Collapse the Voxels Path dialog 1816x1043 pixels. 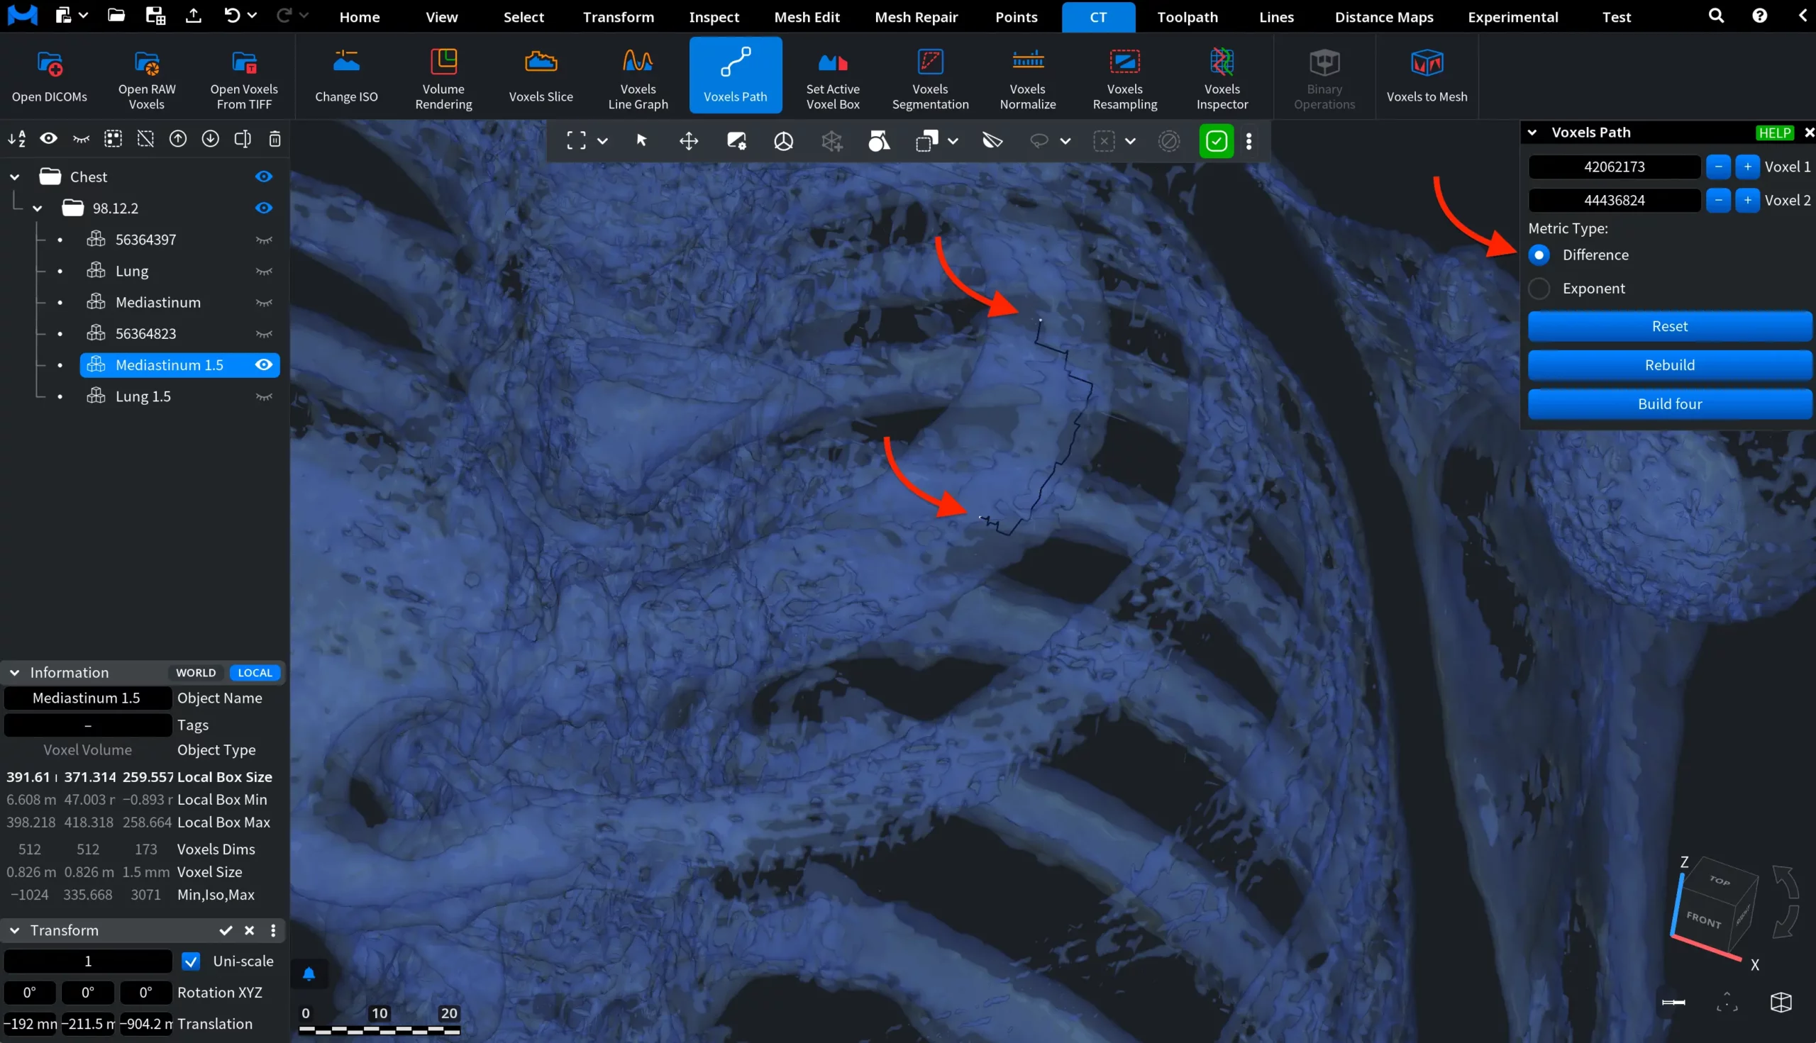coord(1532,133)
